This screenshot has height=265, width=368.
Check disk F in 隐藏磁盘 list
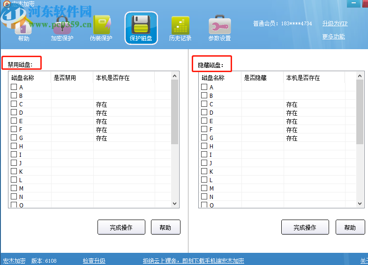coord(204,129)
